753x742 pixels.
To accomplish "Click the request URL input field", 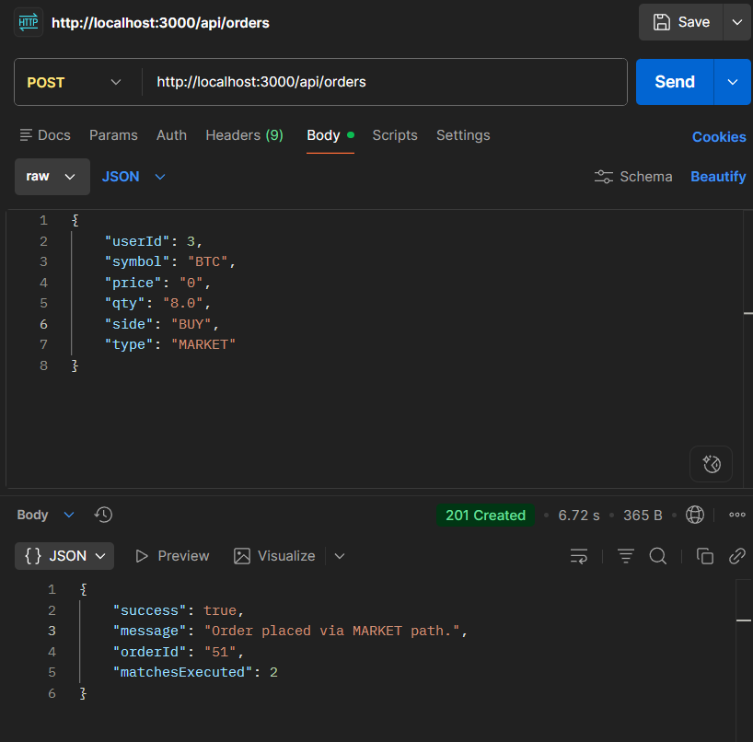I will (x=384, y=82).
